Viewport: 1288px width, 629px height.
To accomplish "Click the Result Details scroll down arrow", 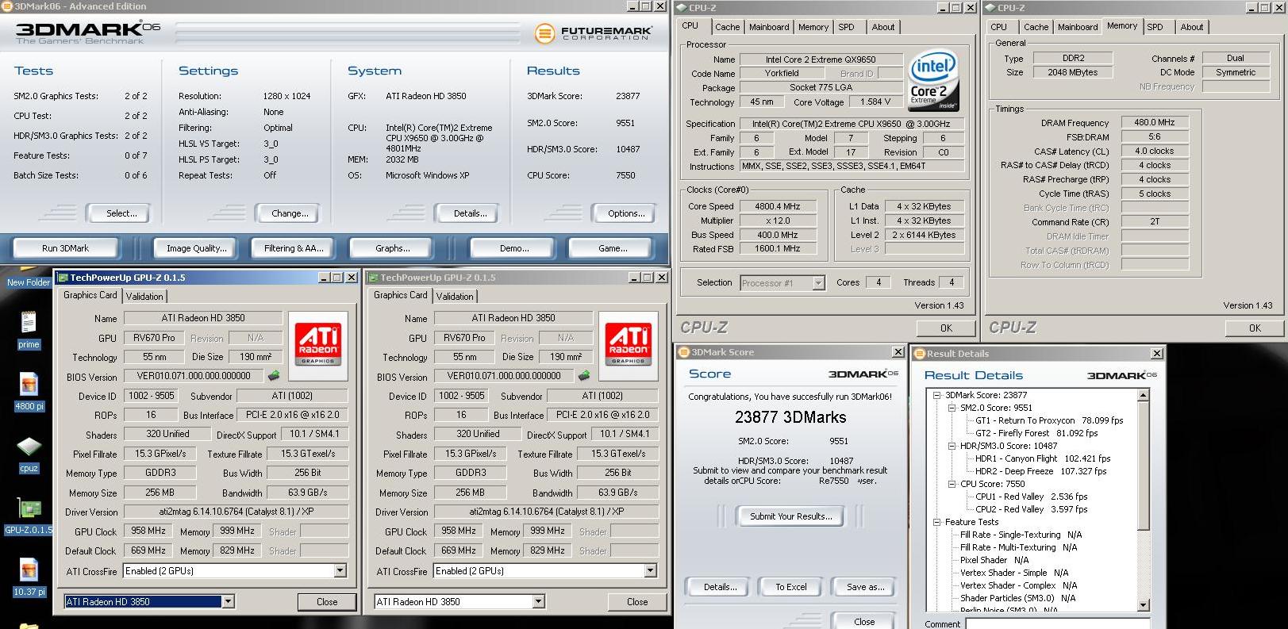I will [x=1144, y=606].
